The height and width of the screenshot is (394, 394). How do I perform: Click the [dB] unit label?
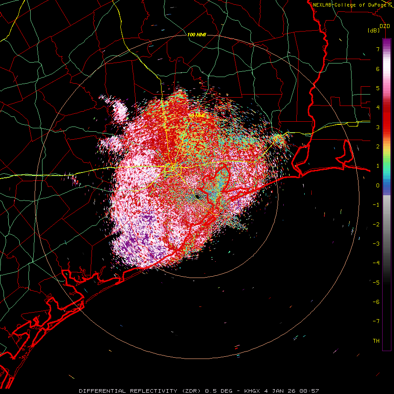click(x=374, y=30)
